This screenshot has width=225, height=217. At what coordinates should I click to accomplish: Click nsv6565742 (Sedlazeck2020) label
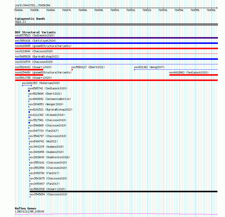pos(48,88)
